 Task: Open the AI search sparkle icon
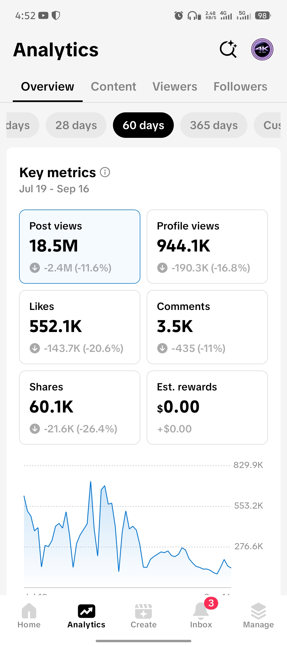pyautogui.click(x=228, y=49)
